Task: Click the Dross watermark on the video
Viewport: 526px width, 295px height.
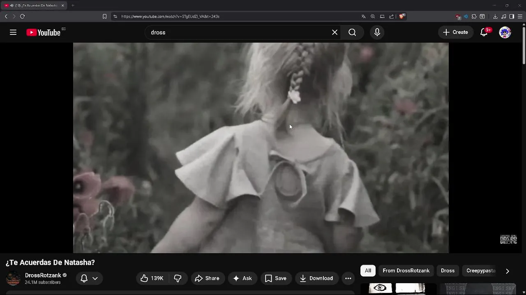Action: (x=508, y=240)
